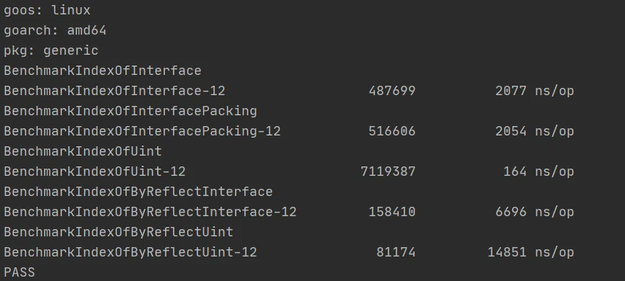Click the 'pkg: generic' line
625x281 pixels.
[51, 50]
